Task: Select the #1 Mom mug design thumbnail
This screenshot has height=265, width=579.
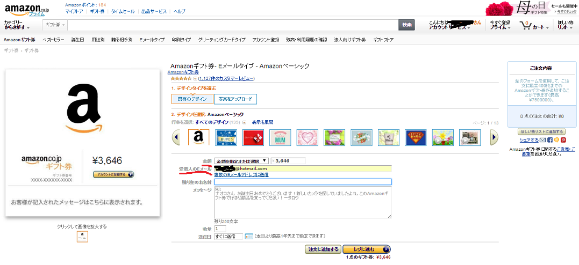Action: [389, 137]
